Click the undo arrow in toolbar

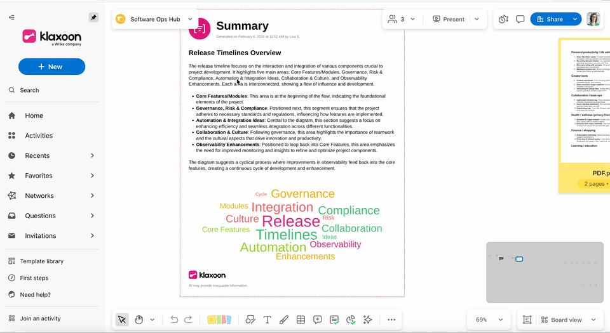click(x=174, y=320)
